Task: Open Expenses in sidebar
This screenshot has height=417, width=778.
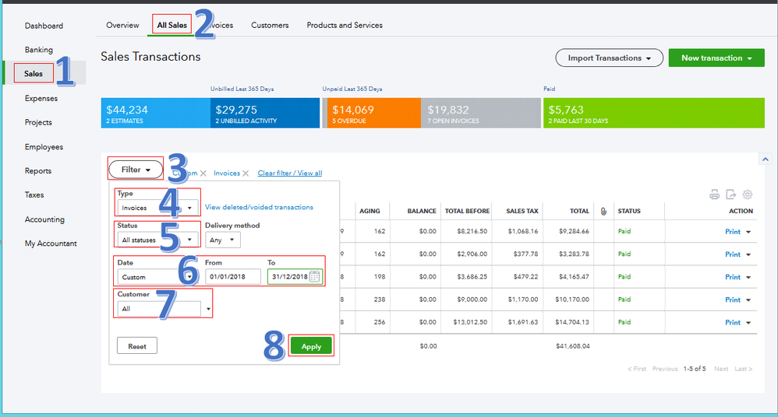Action: click(x=41, y=98)
